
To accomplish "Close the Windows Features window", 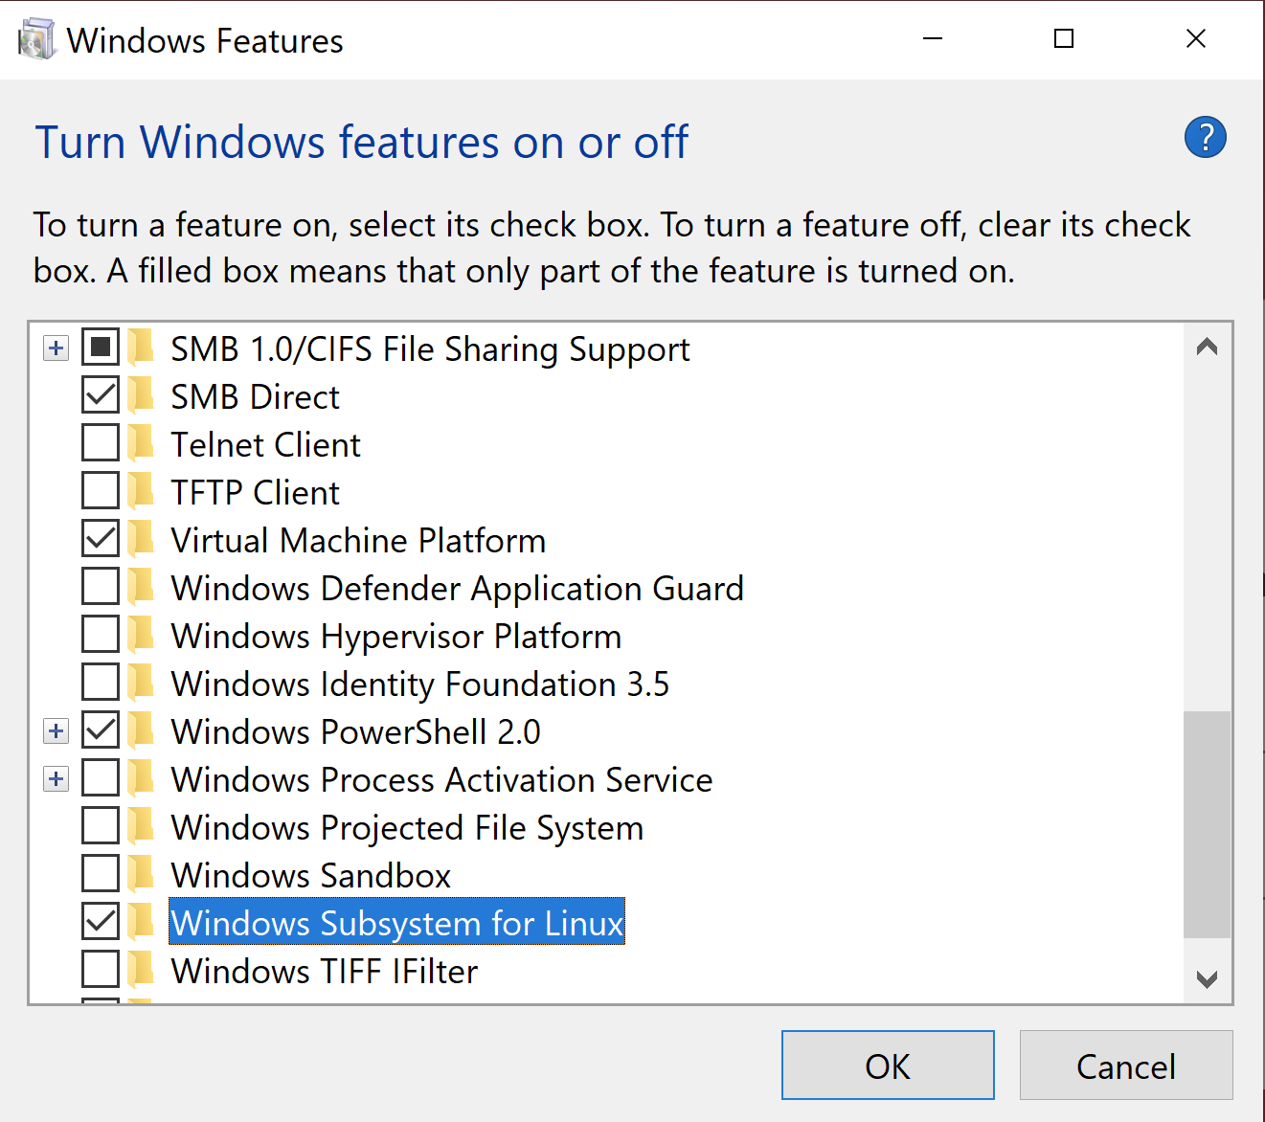I will click(1196, 38).
